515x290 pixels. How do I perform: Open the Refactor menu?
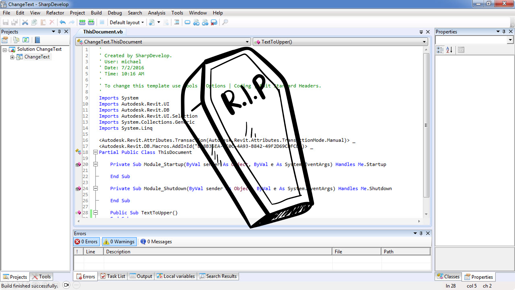pyautogui.click(x=55, y=13)
